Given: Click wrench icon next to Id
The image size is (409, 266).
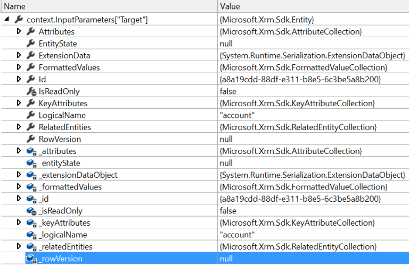Looking at the screenshot, I should 31,79.
